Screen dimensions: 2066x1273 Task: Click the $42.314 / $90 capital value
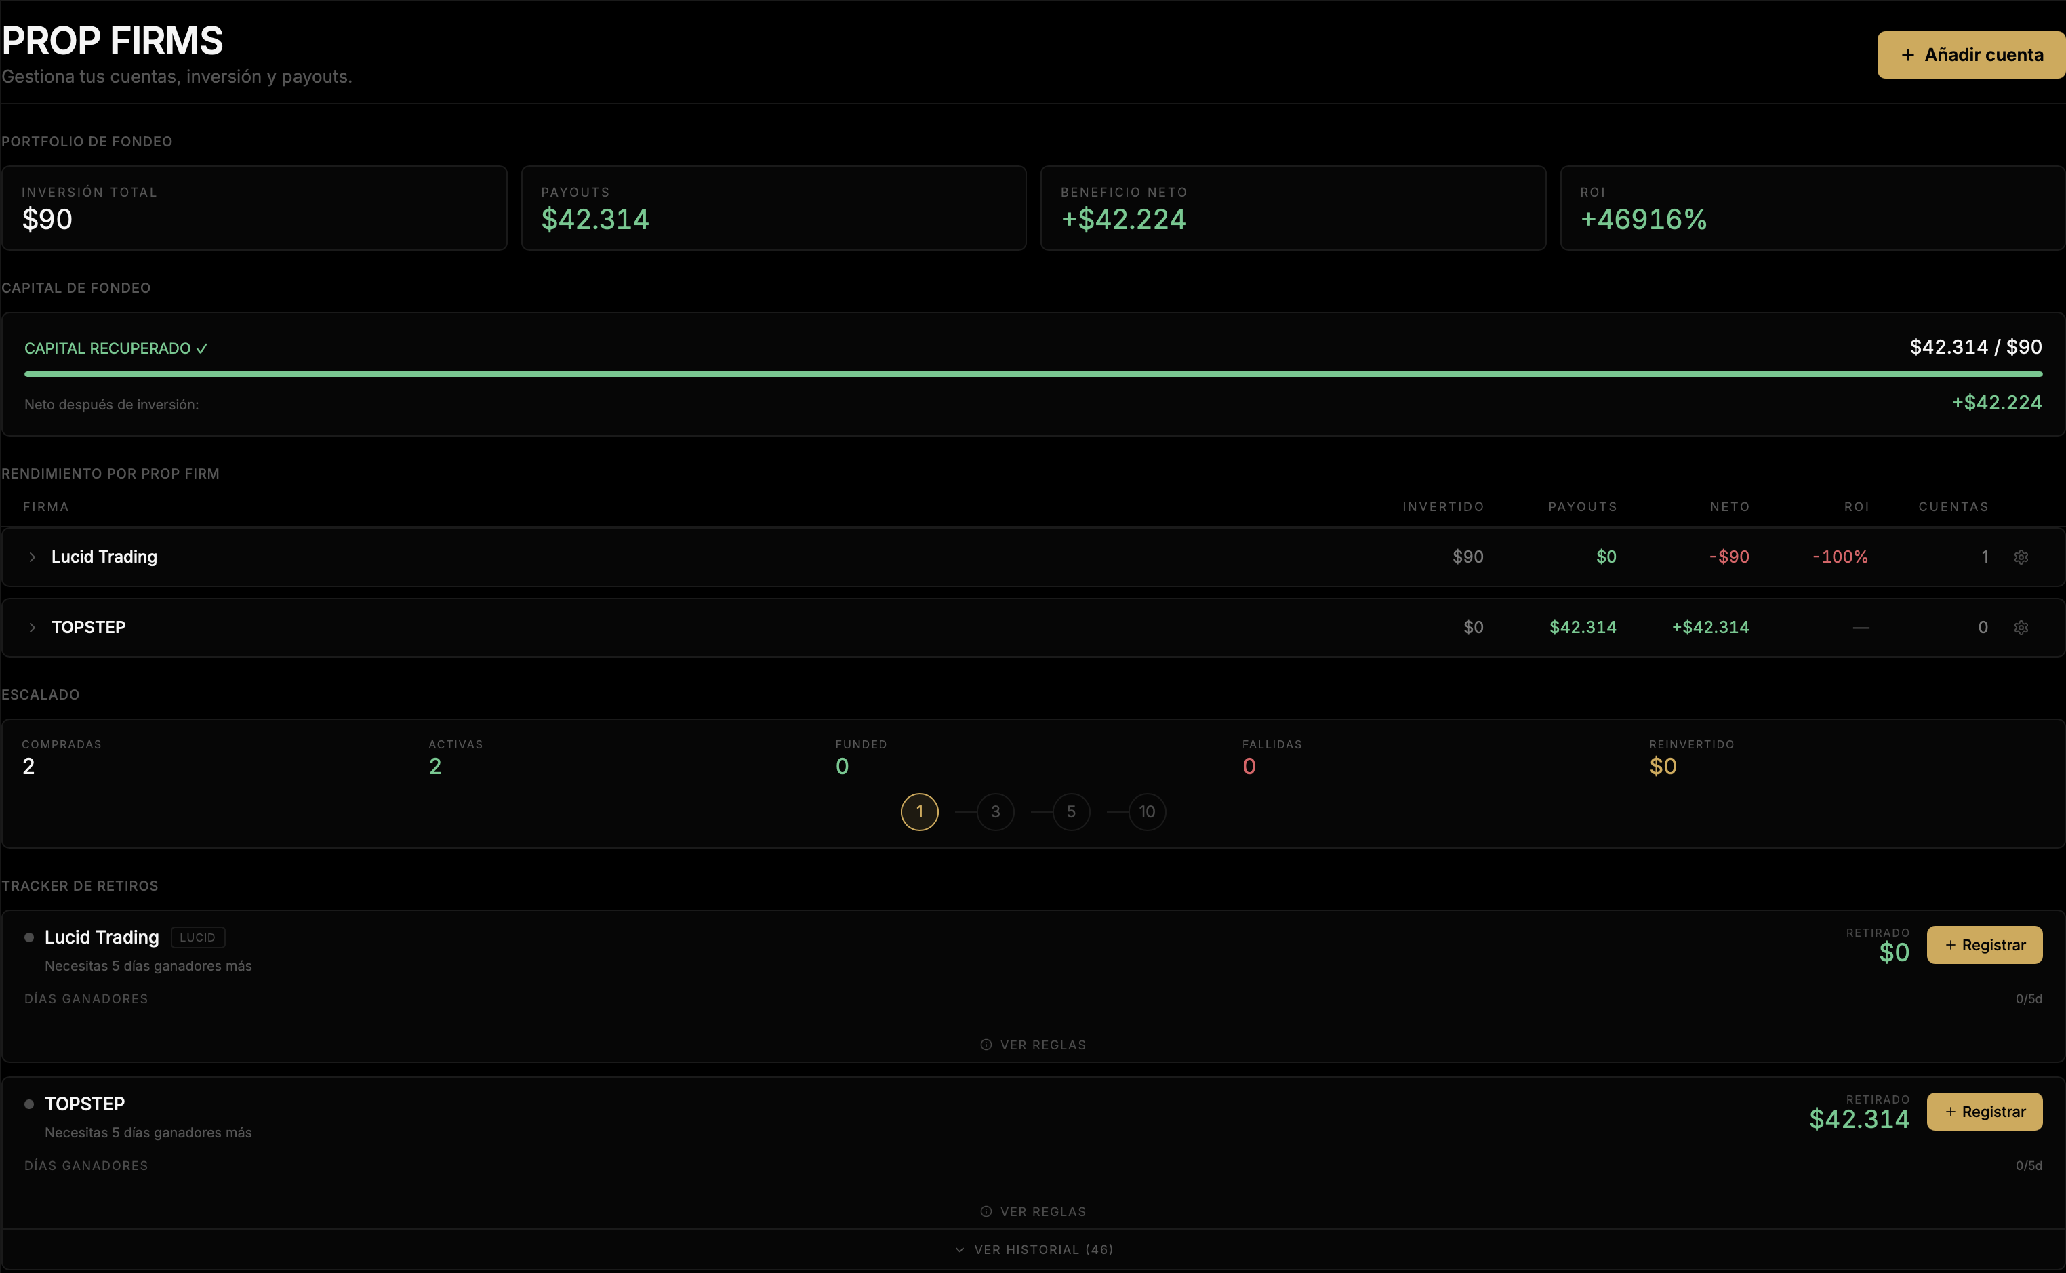point(1975,347)
